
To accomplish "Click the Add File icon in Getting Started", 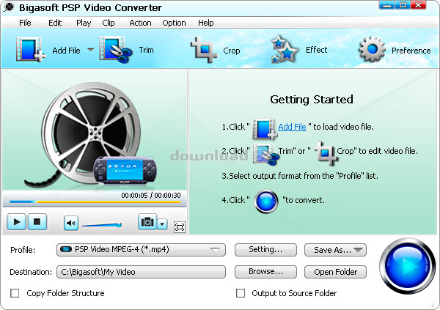I will pos(264,129).
